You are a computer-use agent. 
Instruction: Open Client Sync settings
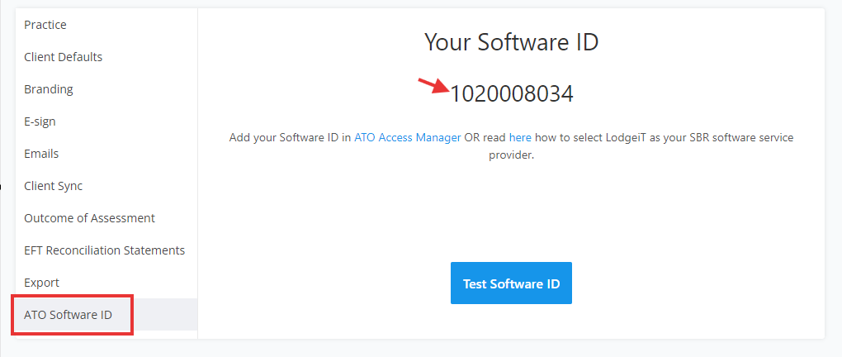click(x=106, y=186)
